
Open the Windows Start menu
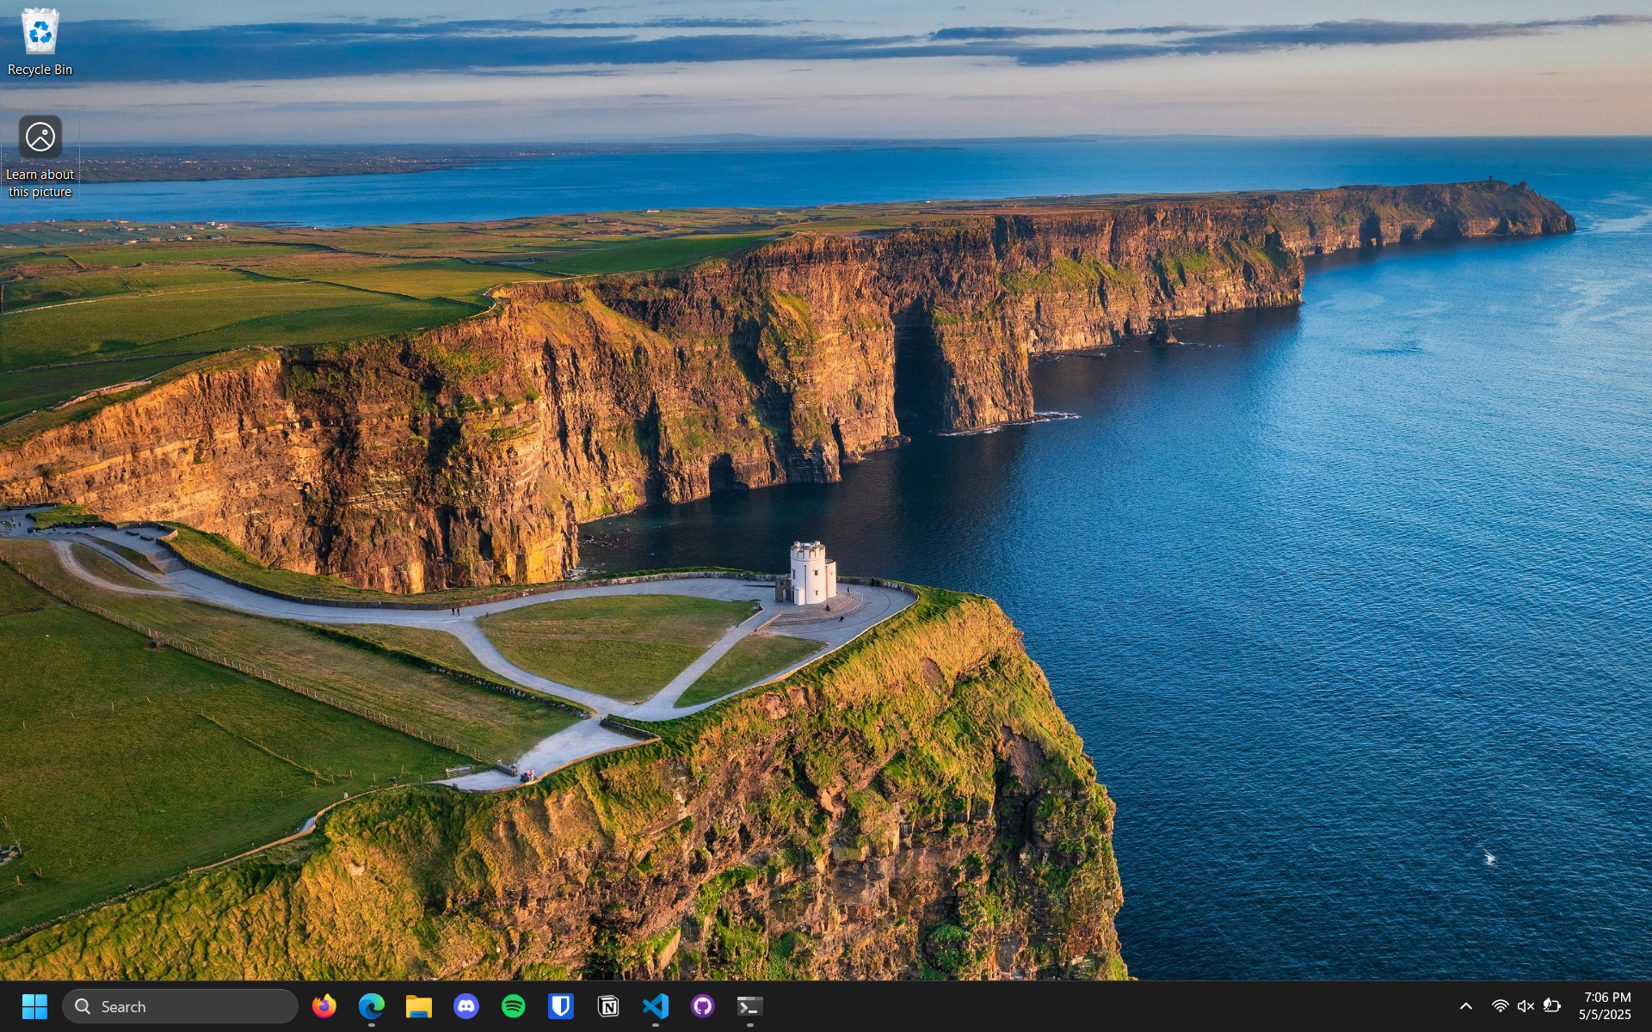pyautogui.click(x=34, y=1005)
